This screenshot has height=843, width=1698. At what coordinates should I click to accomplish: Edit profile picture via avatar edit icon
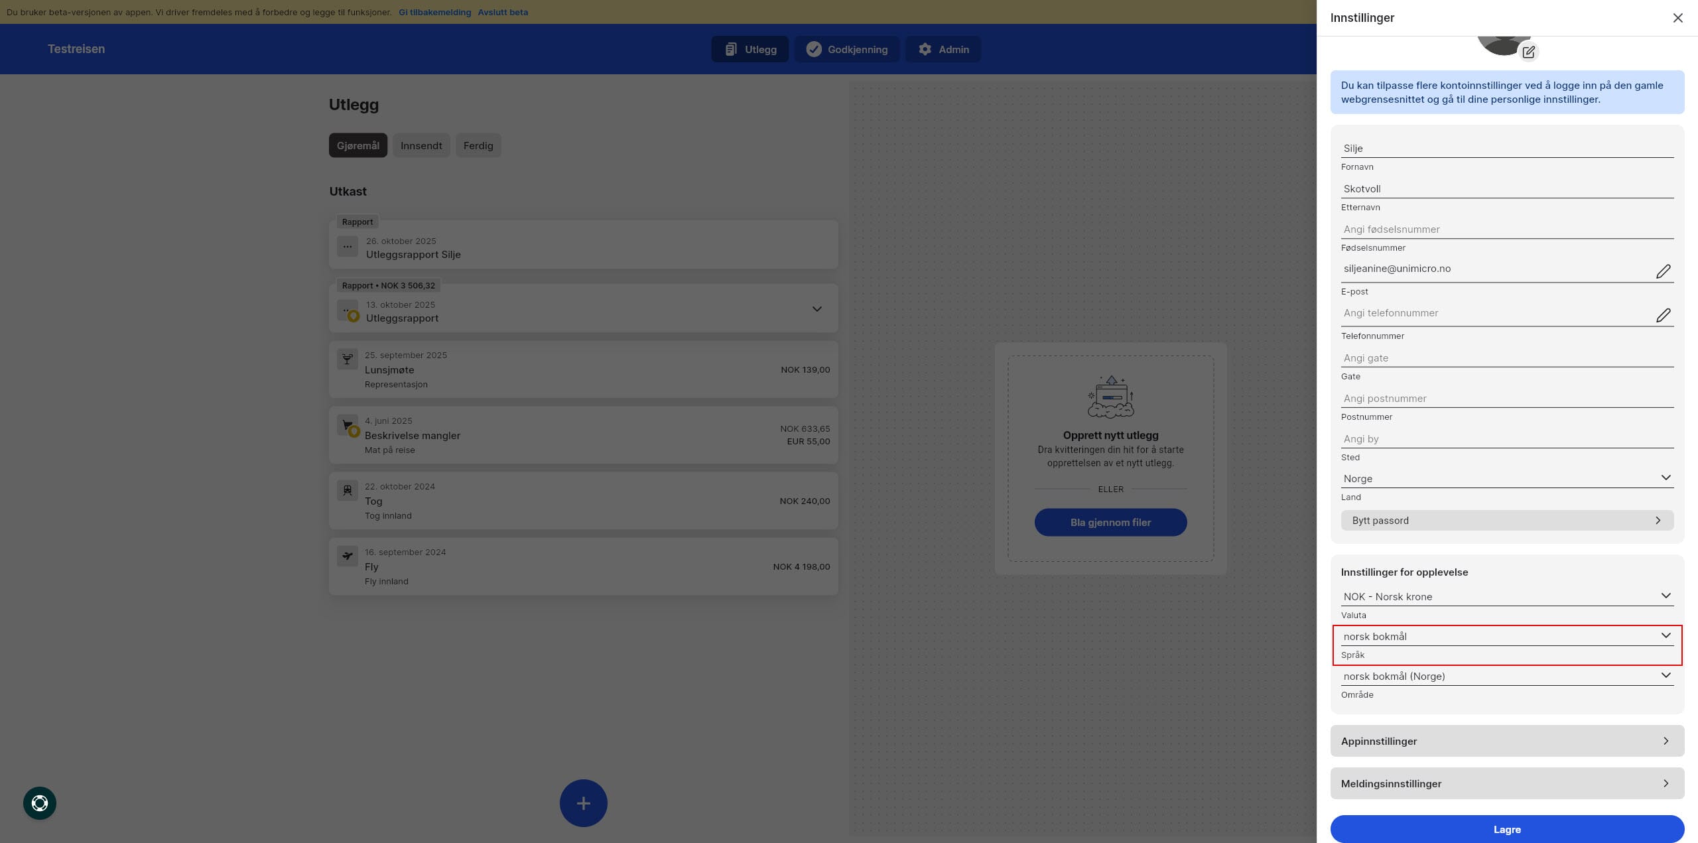pyautogui.click(x=1528, y=52)
